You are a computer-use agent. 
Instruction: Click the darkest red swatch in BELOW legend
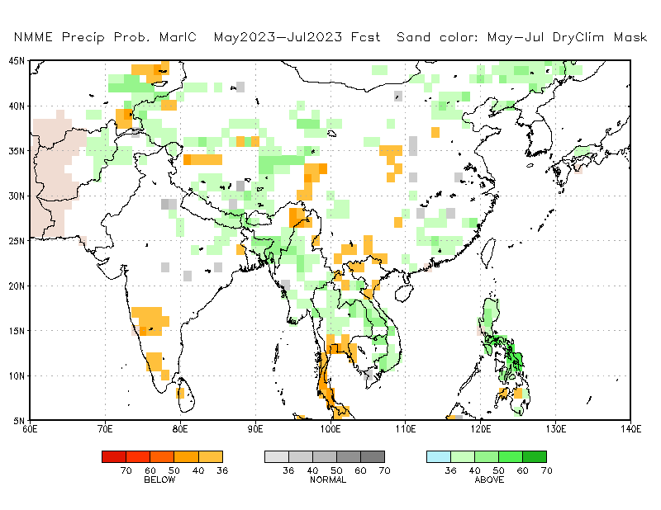coord(114,456)
